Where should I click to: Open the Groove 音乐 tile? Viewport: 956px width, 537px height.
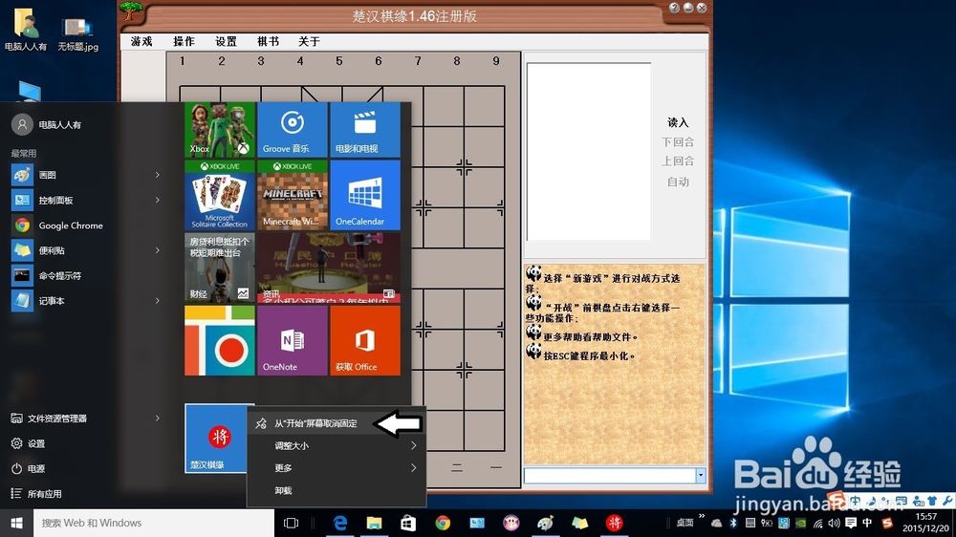[x=292, y=130]
